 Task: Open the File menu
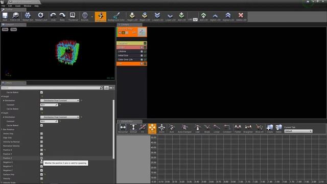[3, 6]
